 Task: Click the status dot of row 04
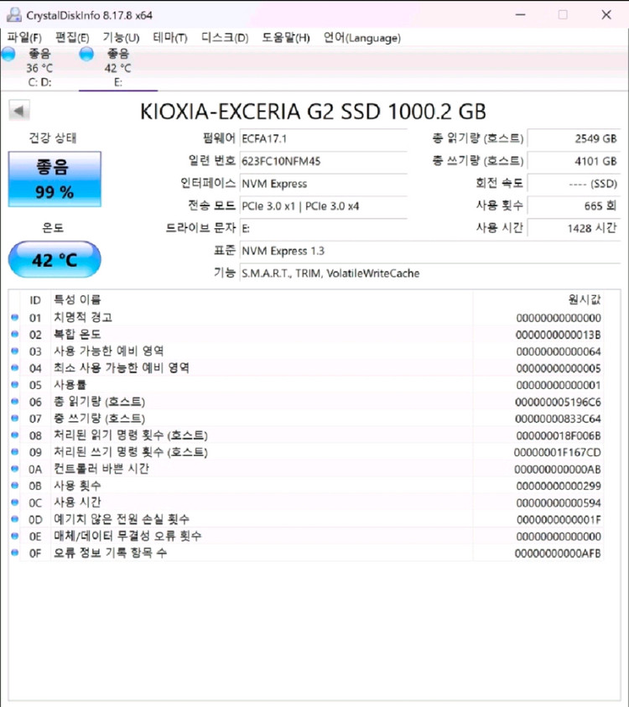[15, 367]
